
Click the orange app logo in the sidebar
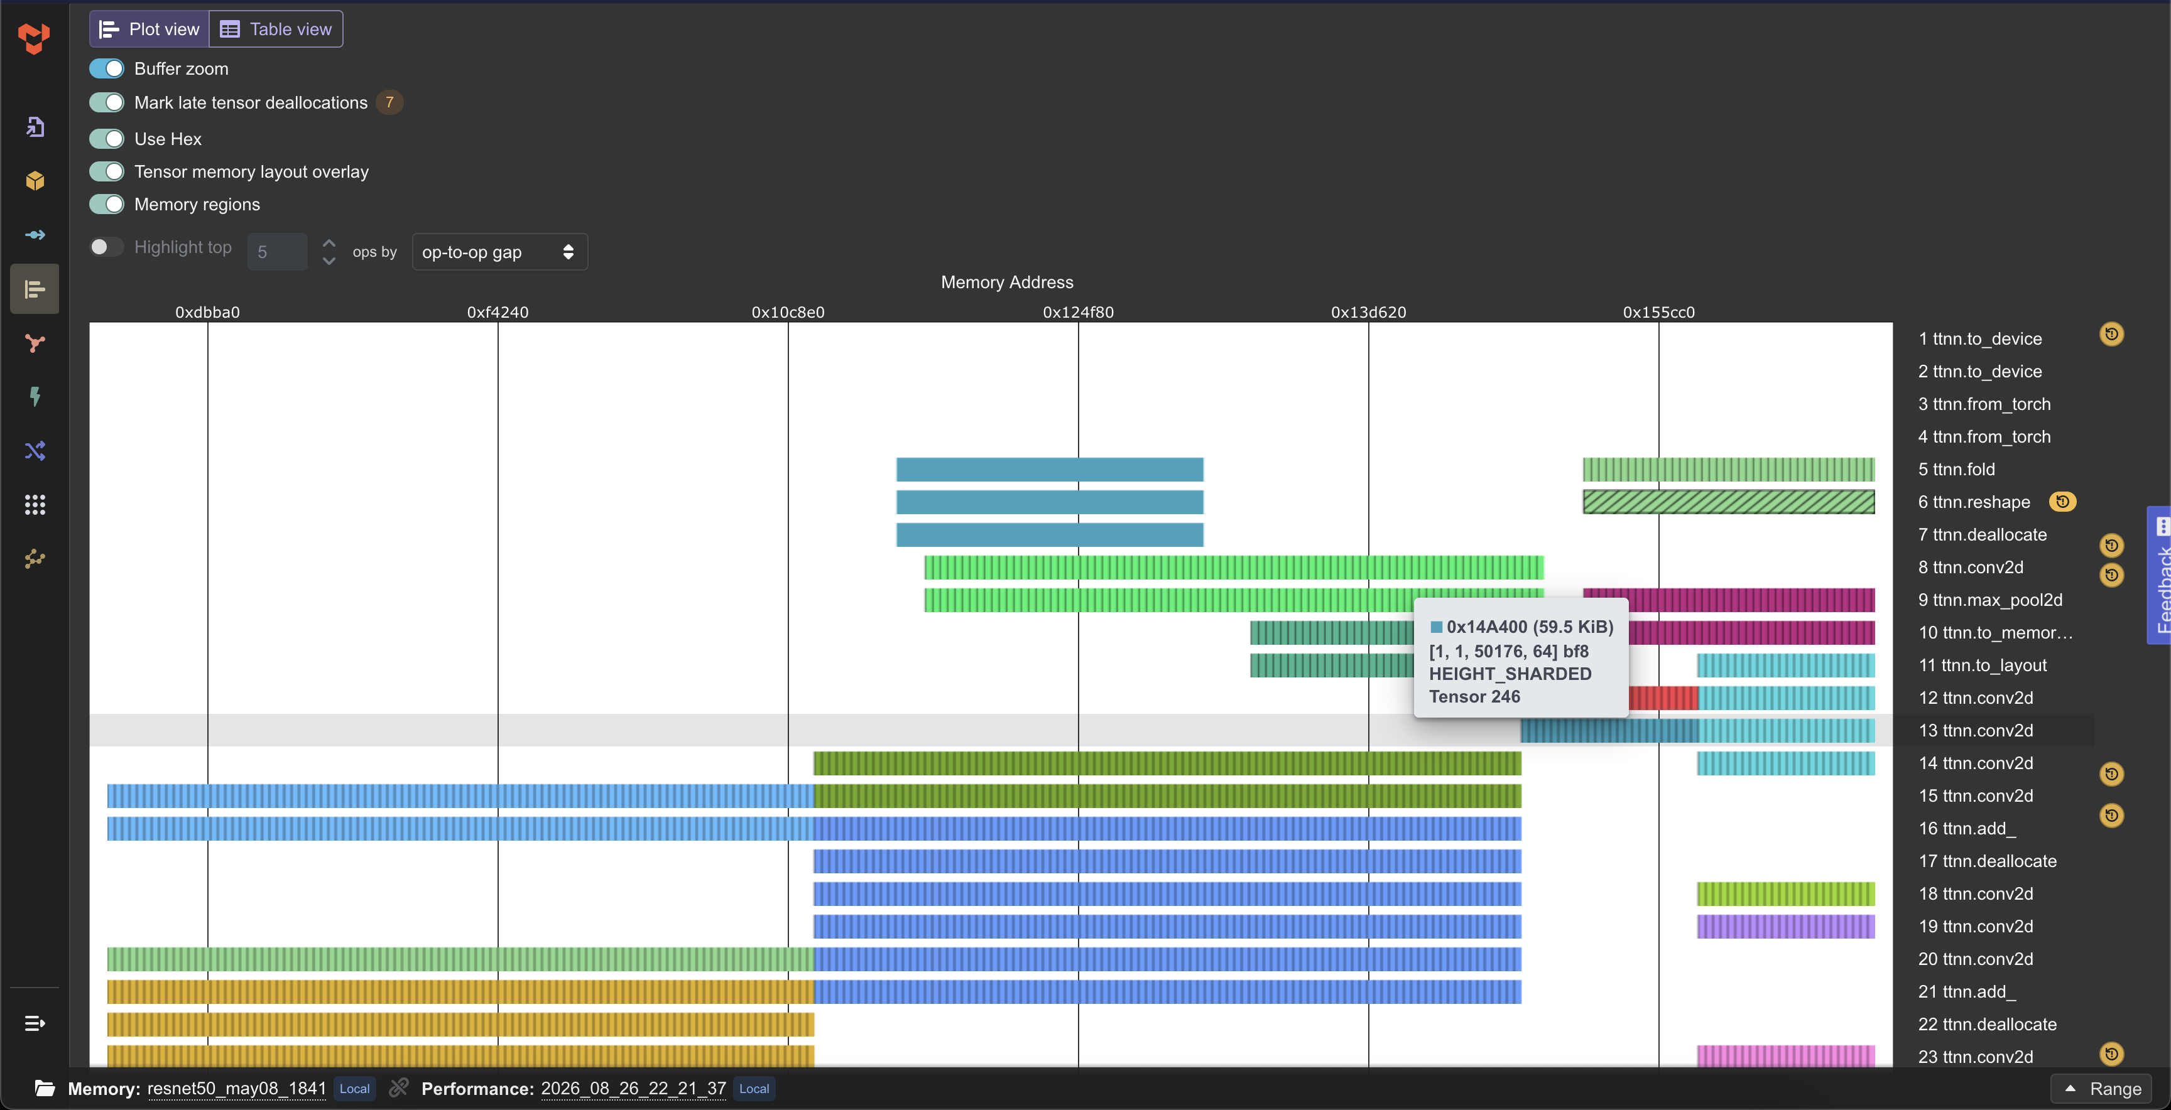tap(34, 38)
